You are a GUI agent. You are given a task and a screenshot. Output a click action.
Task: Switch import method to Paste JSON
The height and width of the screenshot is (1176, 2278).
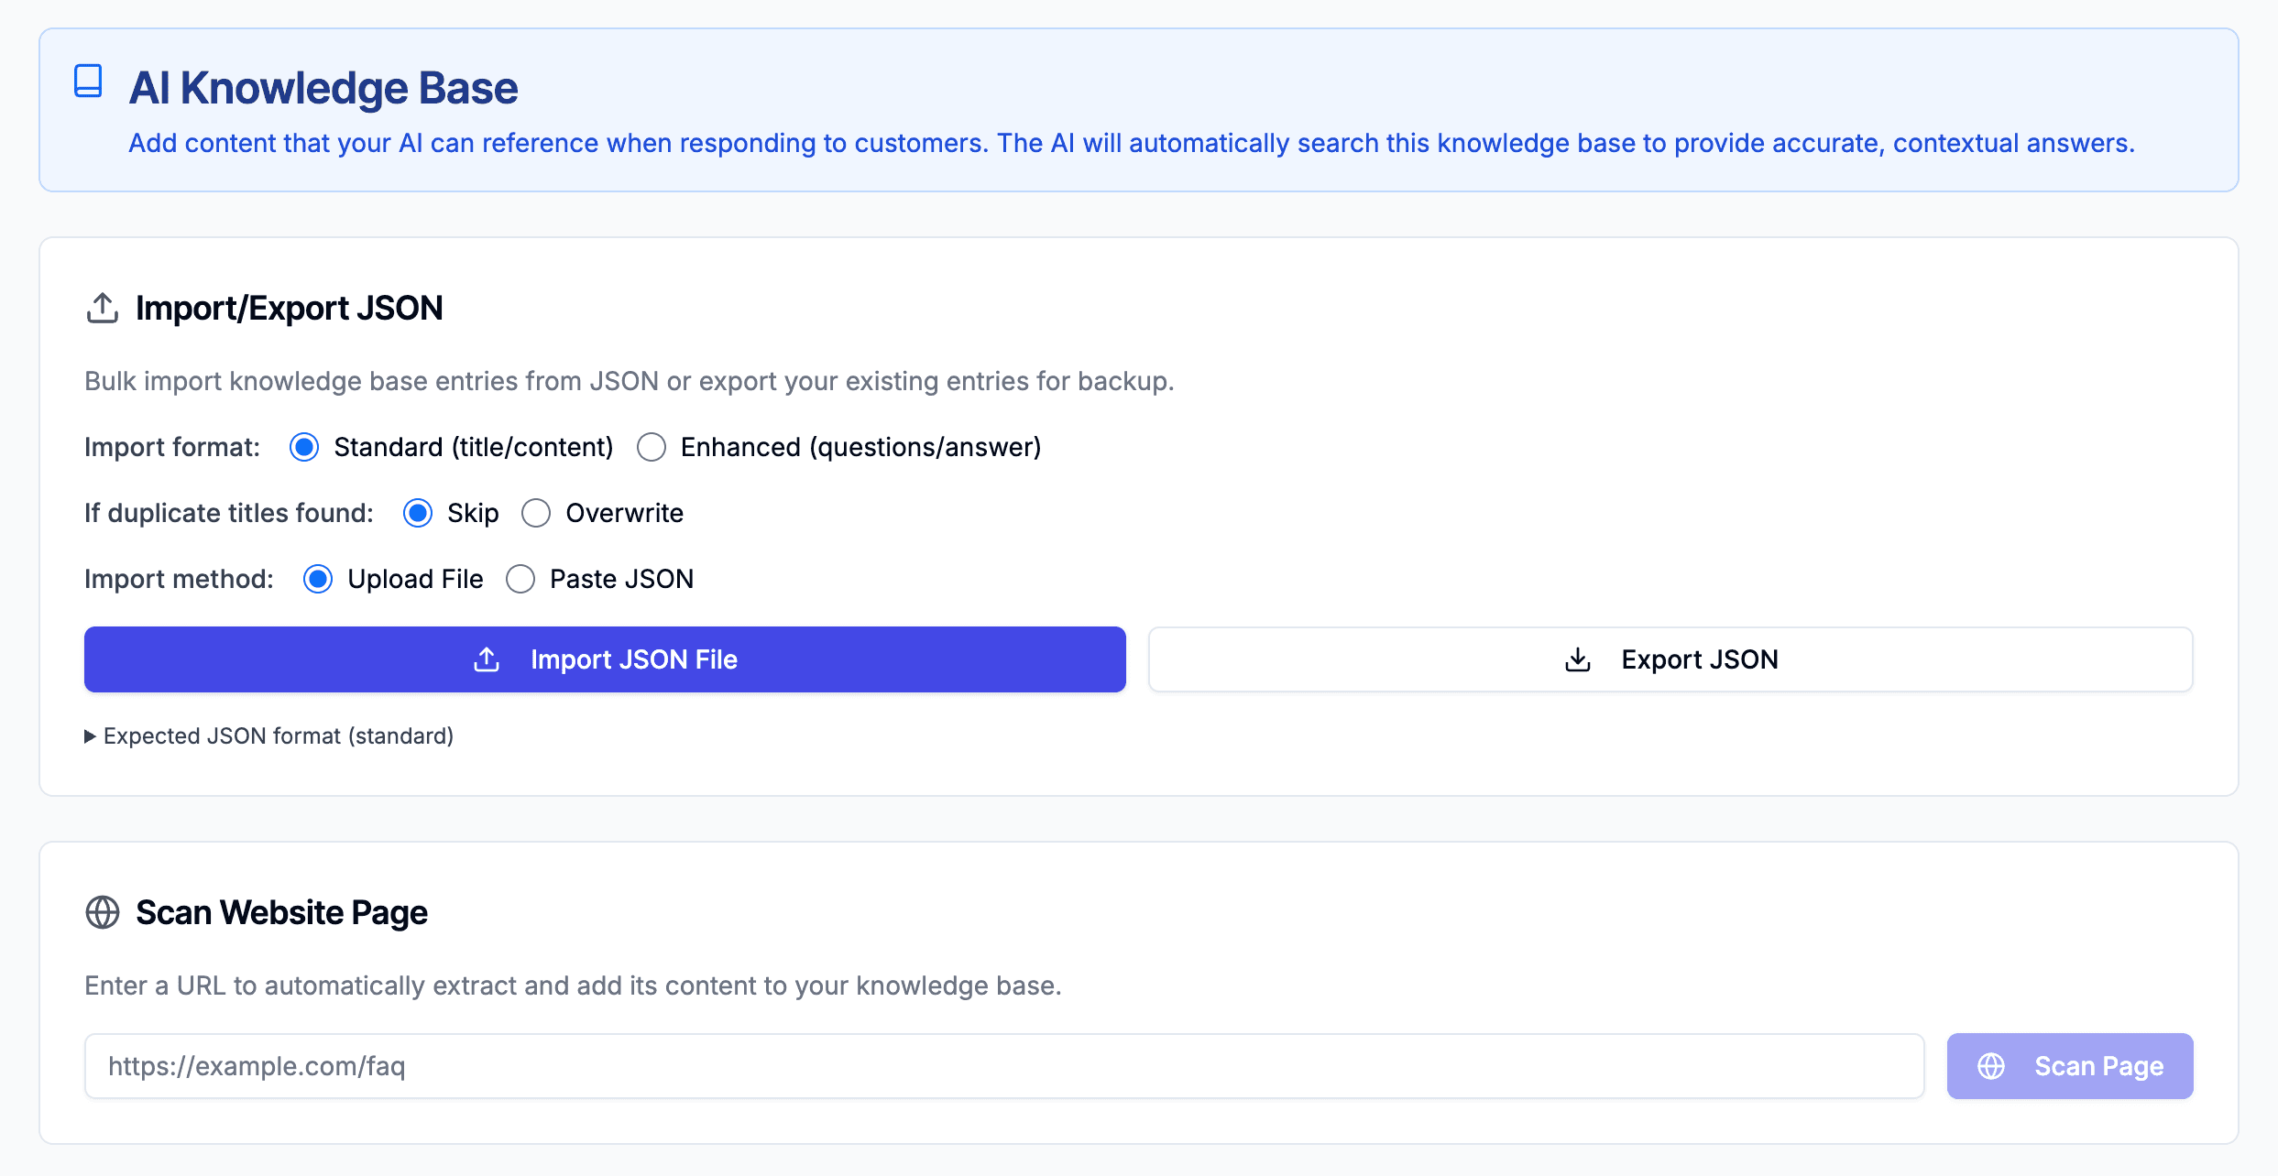(520, 579)
